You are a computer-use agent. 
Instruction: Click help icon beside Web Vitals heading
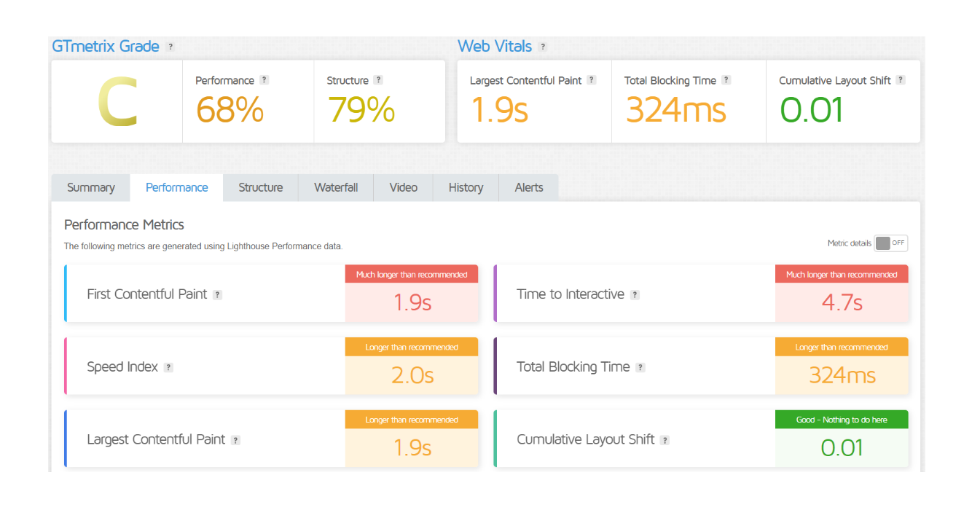pos(543,47)
